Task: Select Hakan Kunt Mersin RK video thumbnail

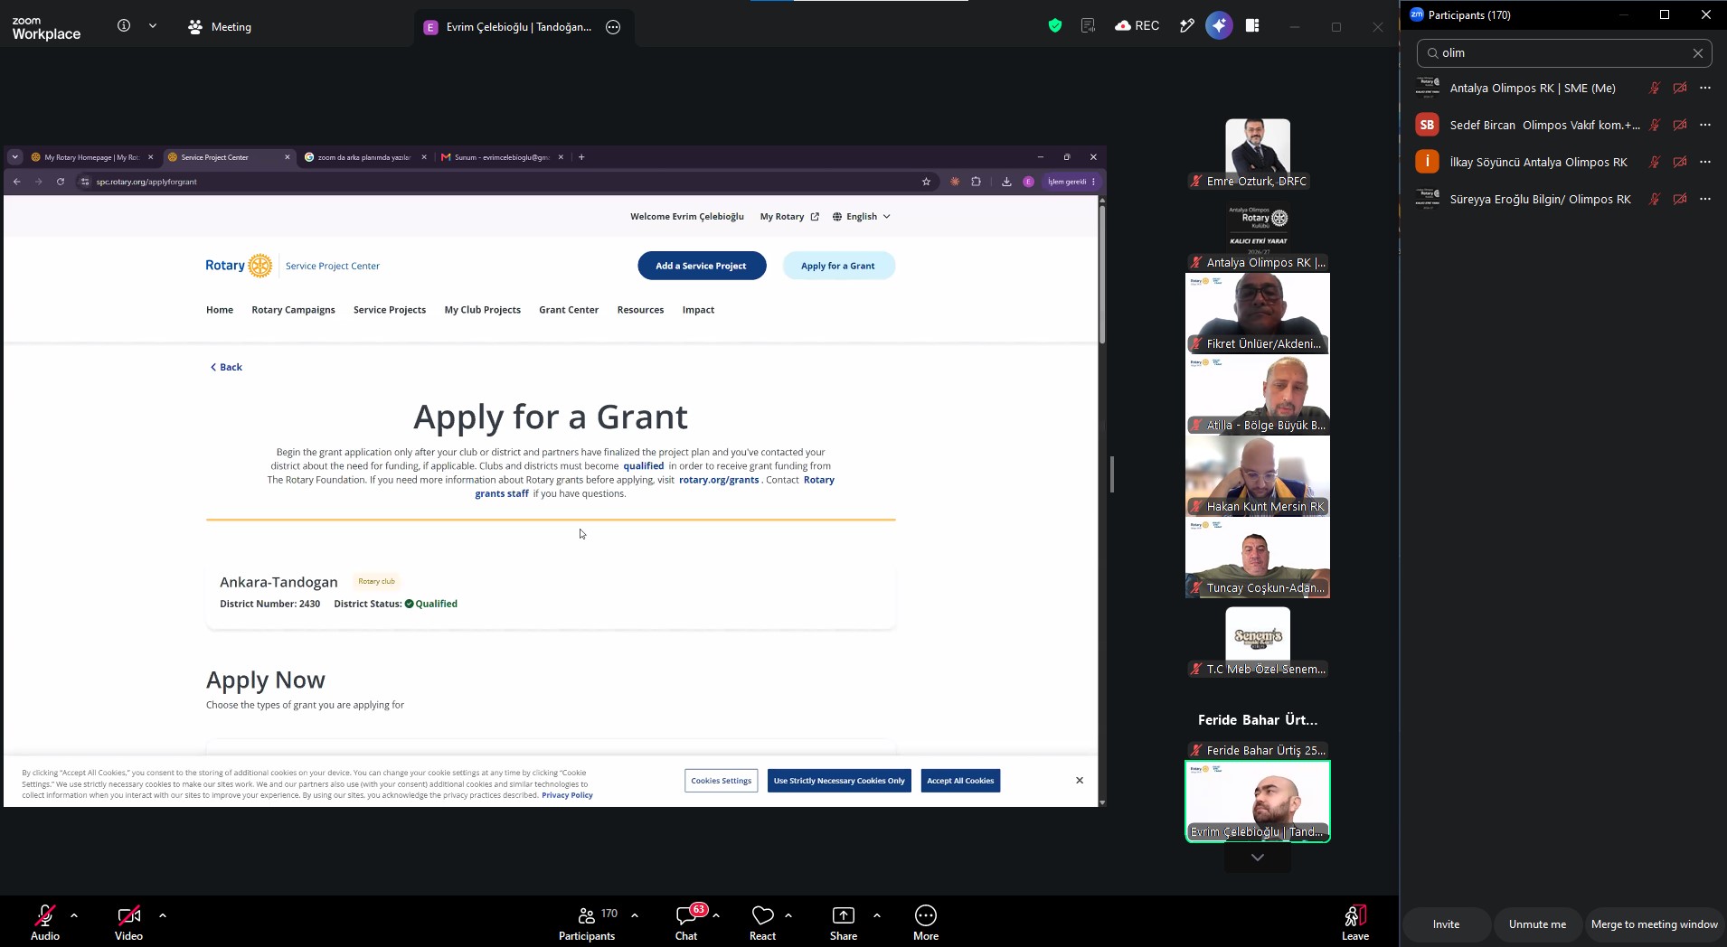Action: (x=1257, y=475)
